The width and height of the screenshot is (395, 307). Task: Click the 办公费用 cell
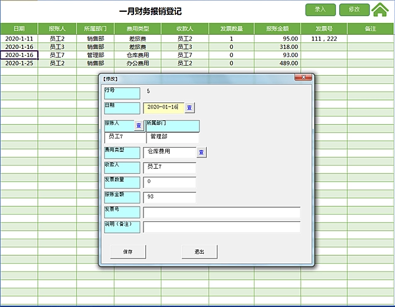click(138, 63)
